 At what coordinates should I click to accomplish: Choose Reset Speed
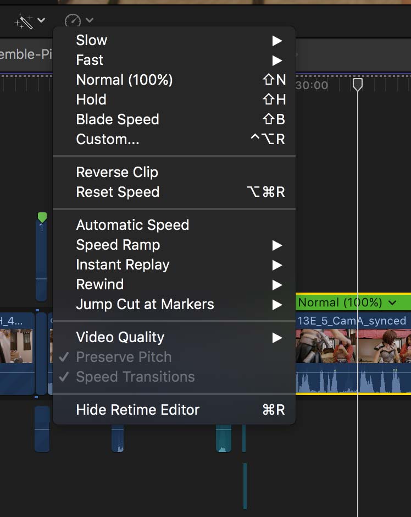pyautogui.click(x=174, y=193)
